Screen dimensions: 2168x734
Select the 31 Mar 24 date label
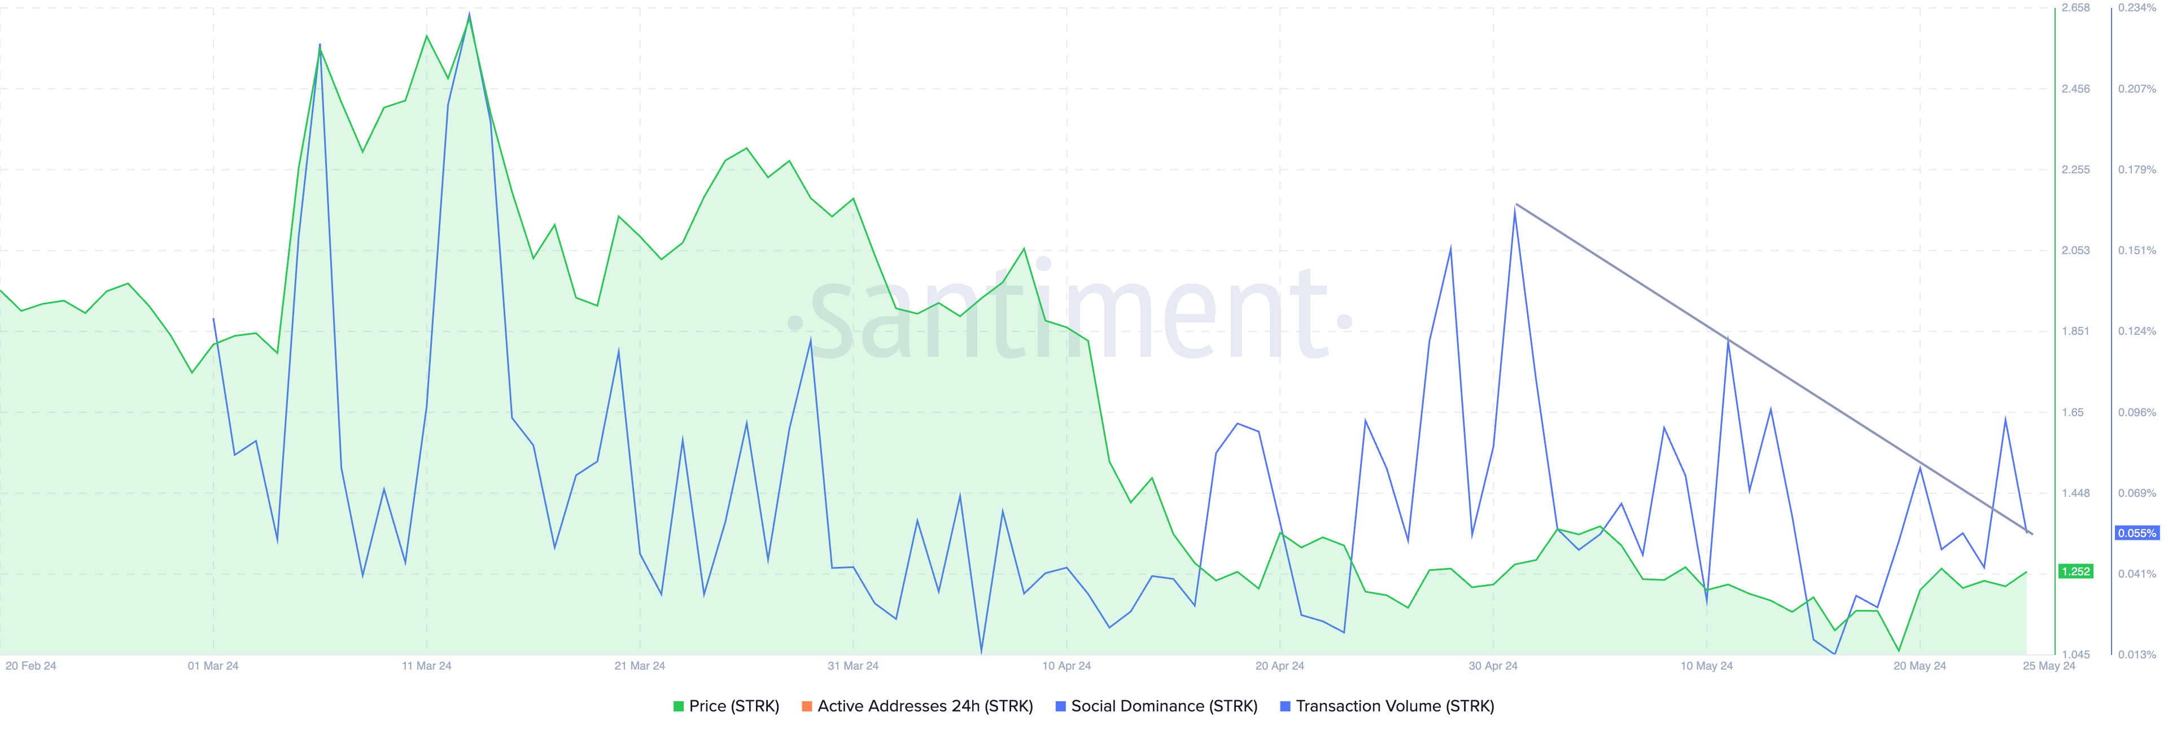pos(853,666)
